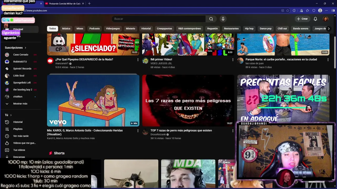Open the browser split-screen apps icon
The image size is (337, 189).
coord(283,10)
